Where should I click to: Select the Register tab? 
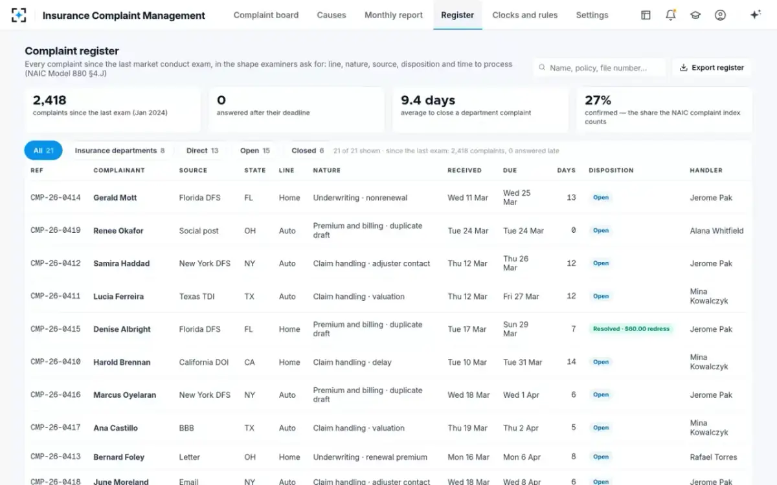(x=458, y=15)
